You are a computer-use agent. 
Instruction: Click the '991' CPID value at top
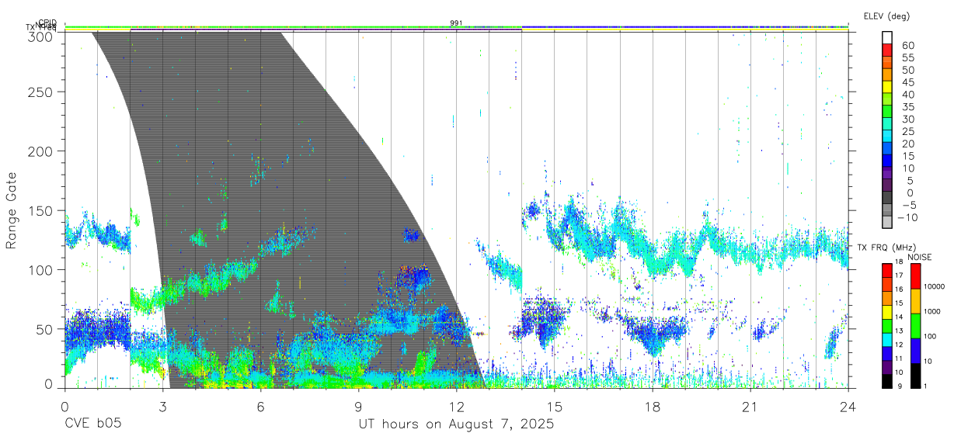pyautogui.click(x=456, y=23)
